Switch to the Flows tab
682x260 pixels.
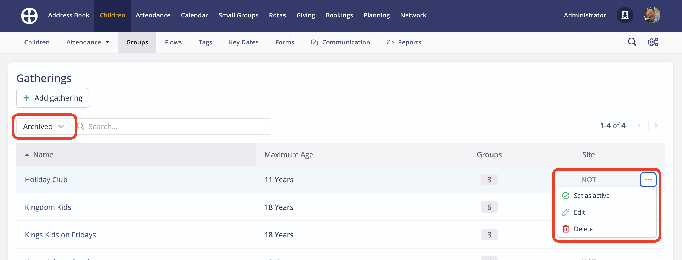pyautogui.click(x=173, y=42)
